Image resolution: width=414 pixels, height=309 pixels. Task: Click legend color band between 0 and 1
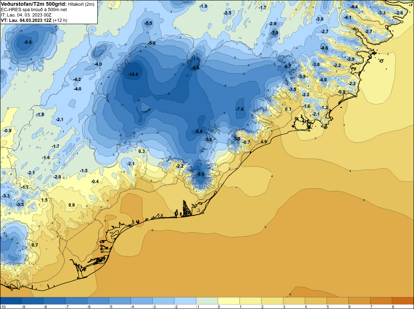click(x=229, y=301)
